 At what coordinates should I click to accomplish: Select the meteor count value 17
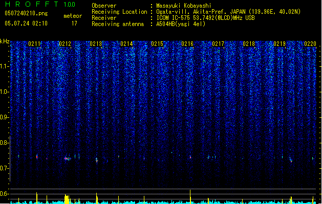tap(74, 23)
